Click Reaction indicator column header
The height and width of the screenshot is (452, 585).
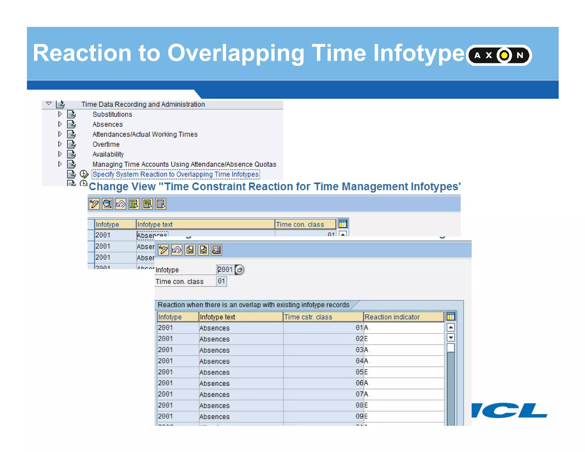coord(404,317)
